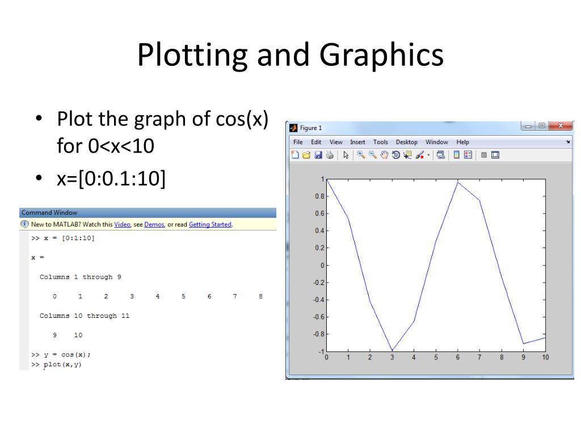
Task: Click the plot(x,y) command line
Action: [x=56, y=364]
